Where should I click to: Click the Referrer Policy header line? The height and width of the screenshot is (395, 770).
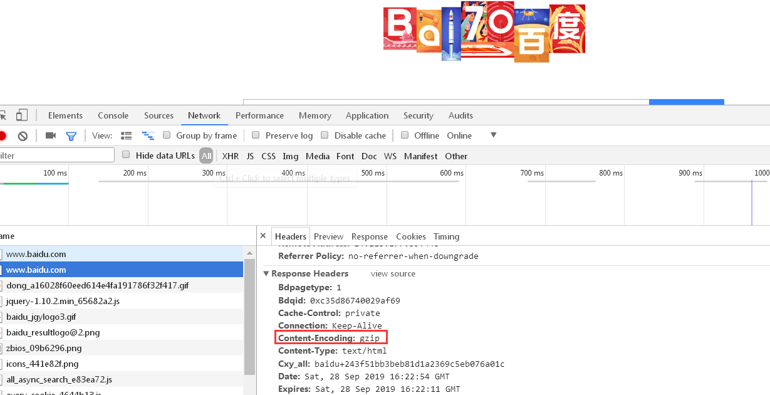(x=378, y=256)
